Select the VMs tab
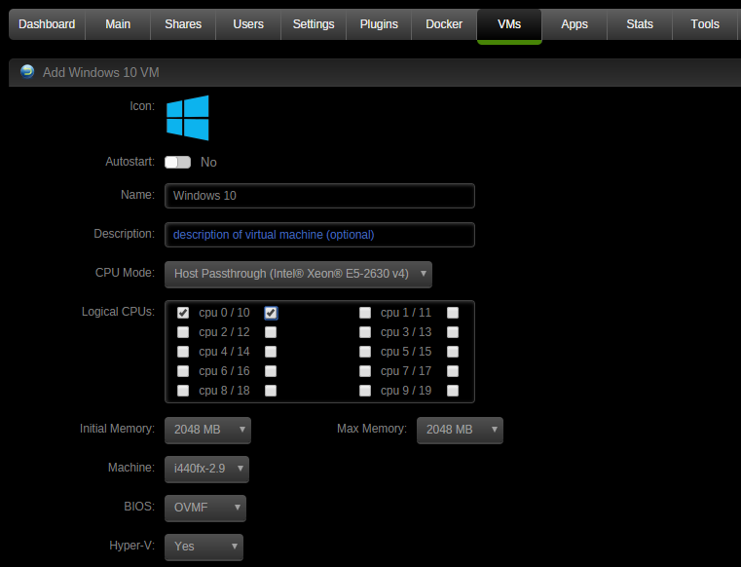This screenshot has height=567, width=741. click(x=509, y=25)
